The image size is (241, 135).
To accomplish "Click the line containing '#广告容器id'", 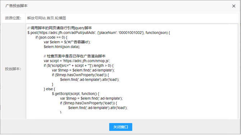I will click(67, 42).
